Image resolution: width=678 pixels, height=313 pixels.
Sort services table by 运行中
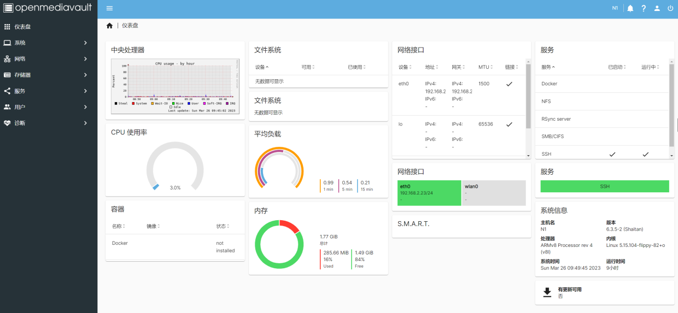(650, 67)
